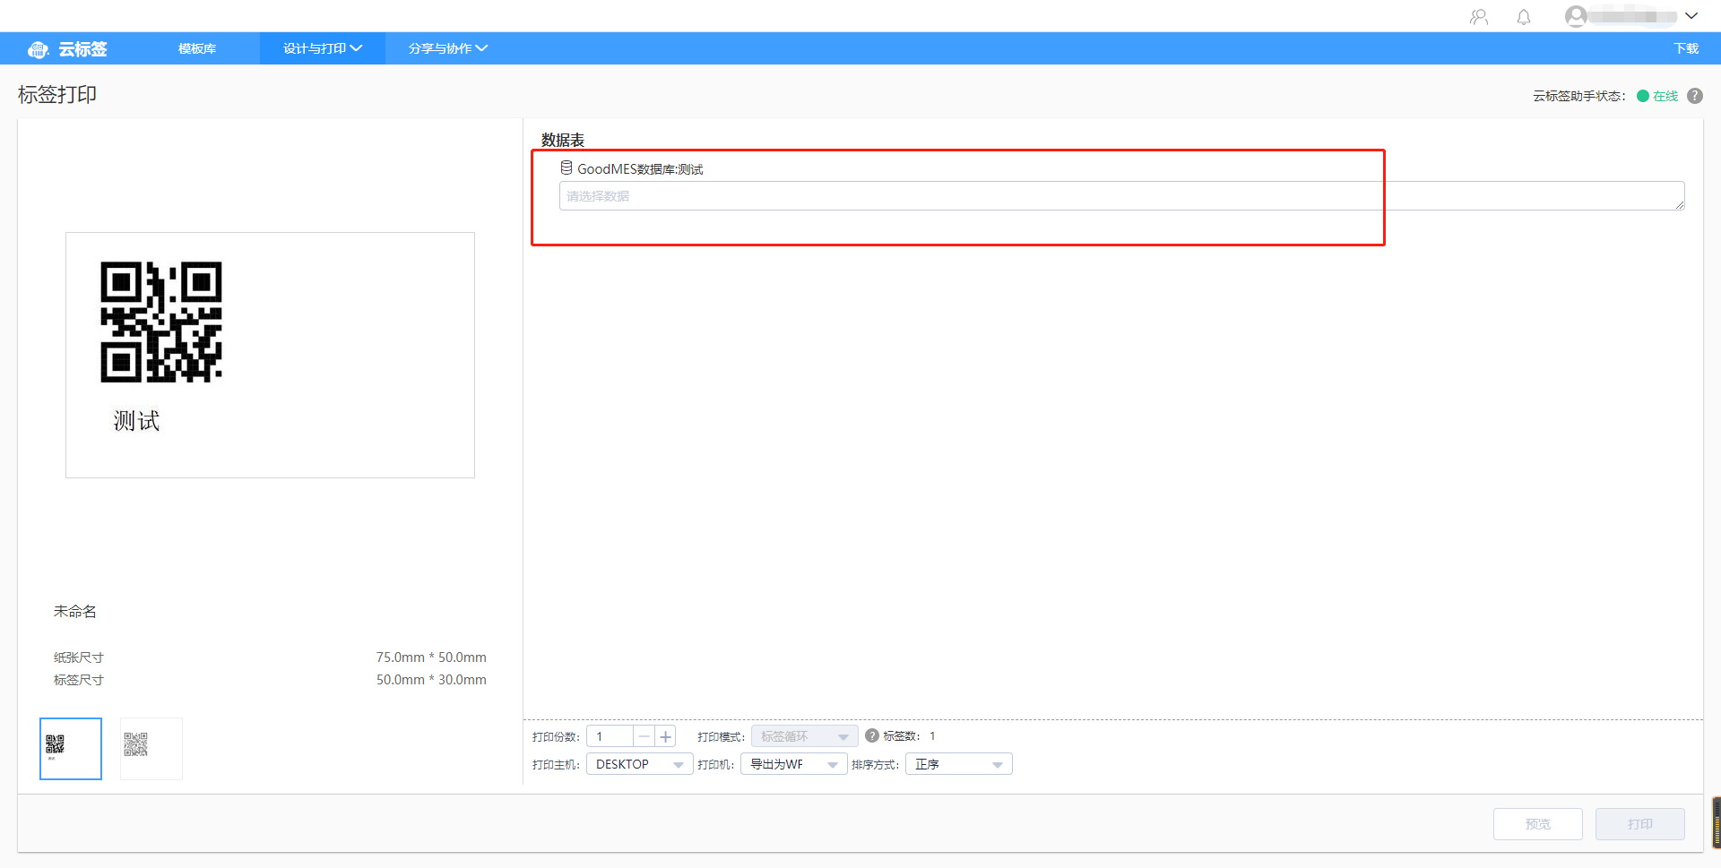Open the 模板库 menu item
Screen dimensions: 1721x868
(x=197, y=48)
